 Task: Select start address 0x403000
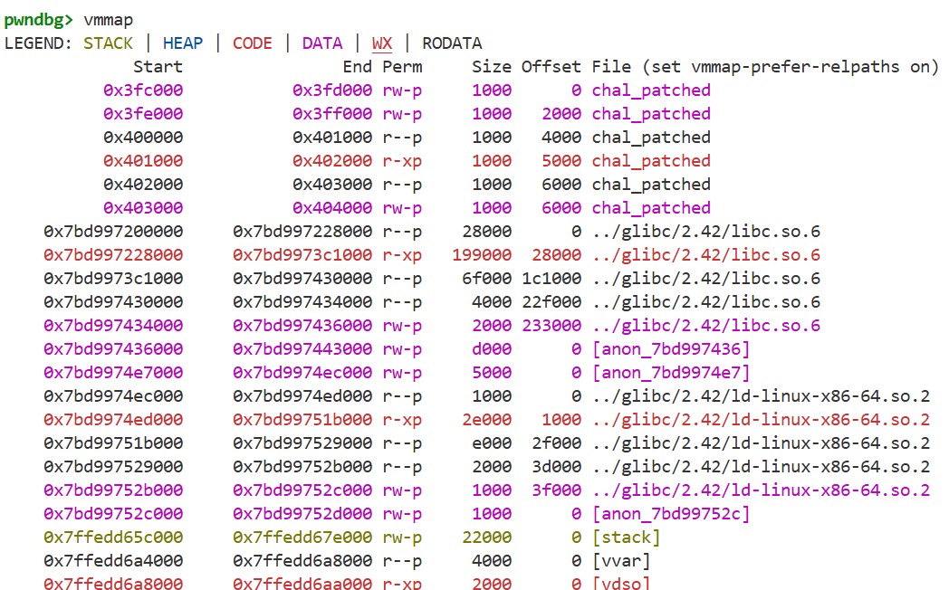(143, 208)
